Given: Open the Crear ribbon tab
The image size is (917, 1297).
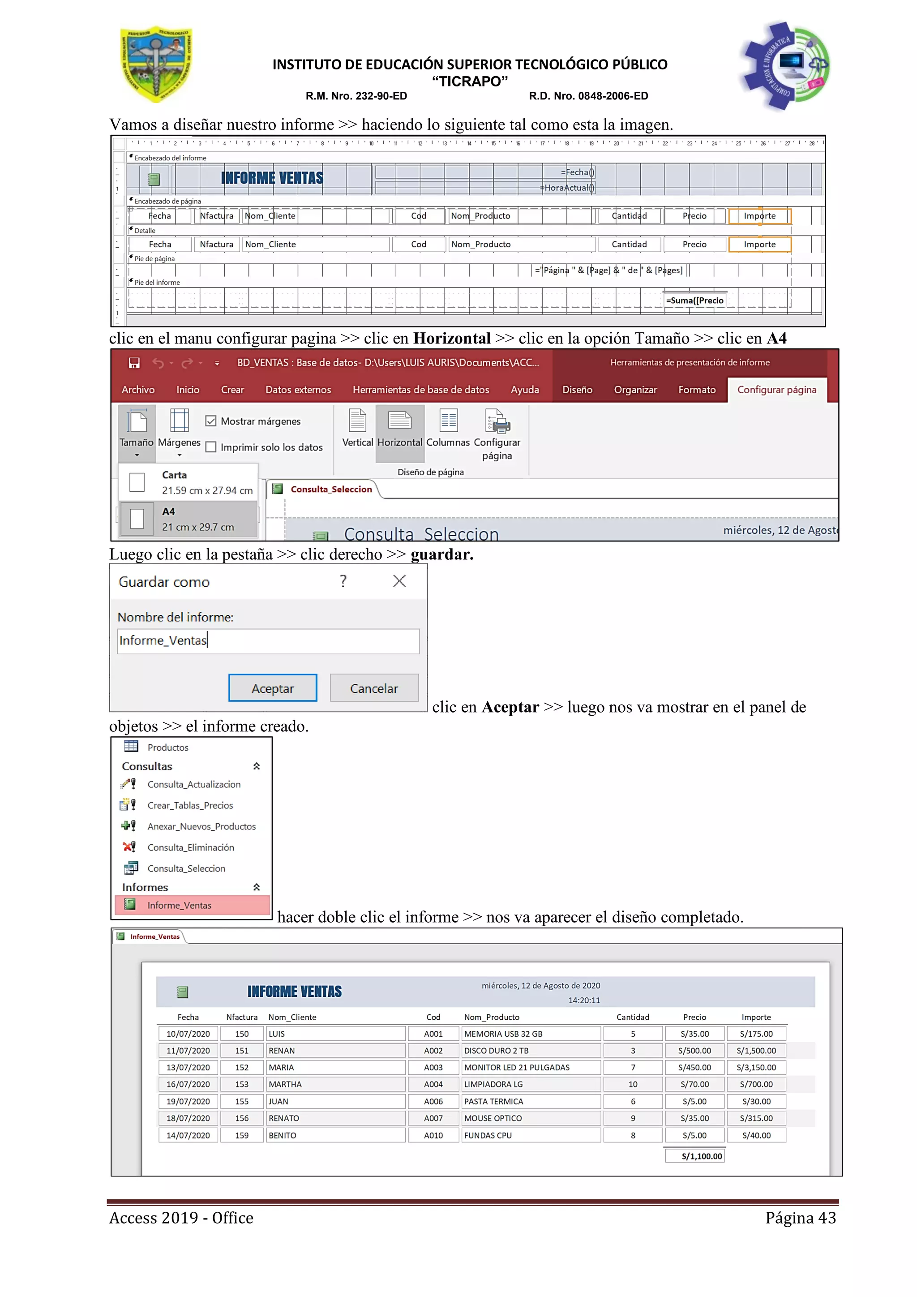Looking at the screenshot, I should [233, 390].
